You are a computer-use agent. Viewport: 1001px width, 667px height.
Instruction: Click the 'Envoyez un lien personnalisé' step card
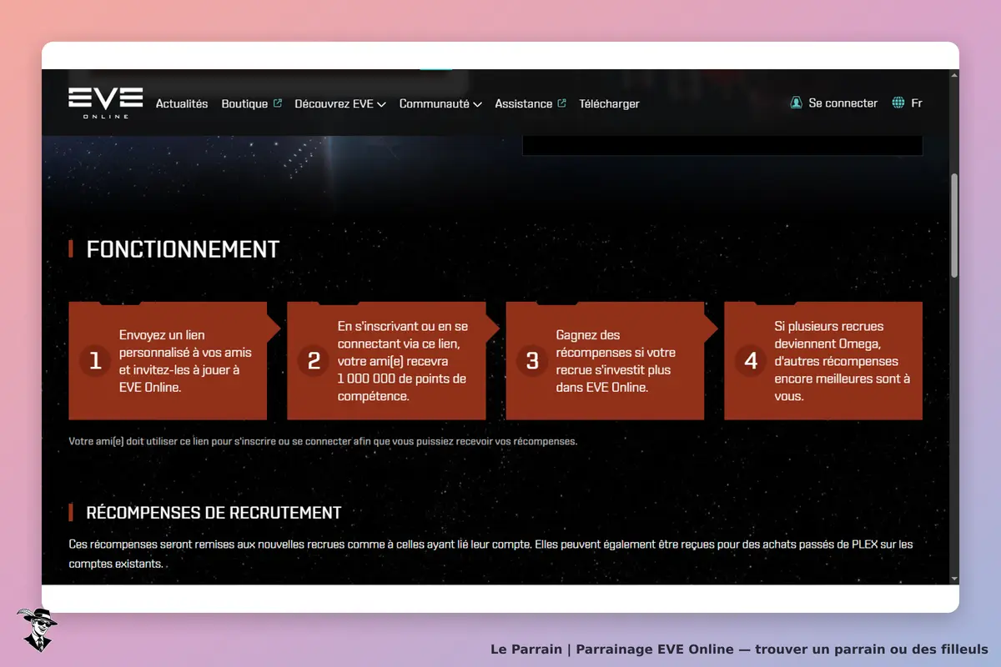(174, 360)
